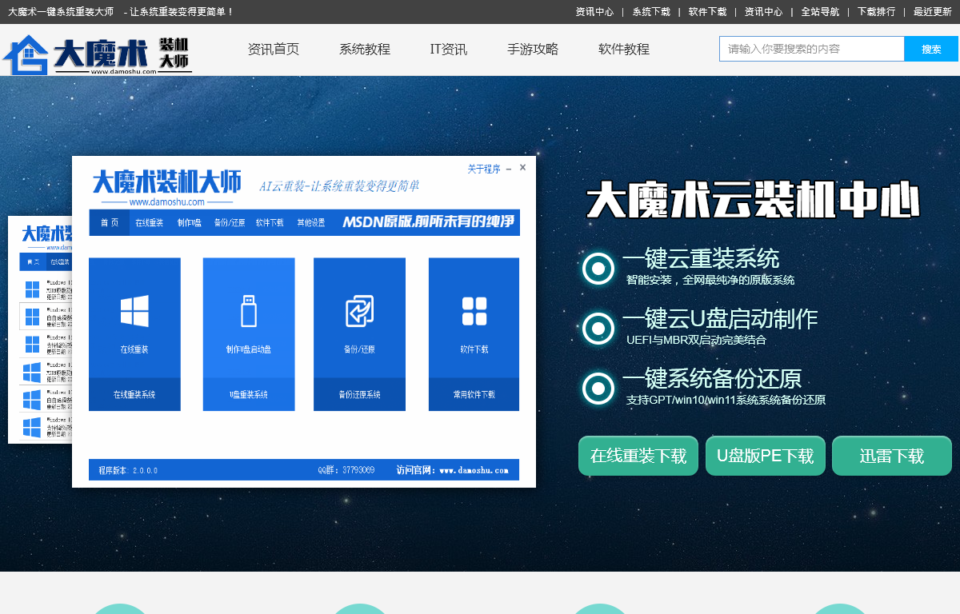The height and width of the screenshot is (614, 960).
Task: Click the USB drive 制作U盘启动盘 icon
Action: pos(249,310)
